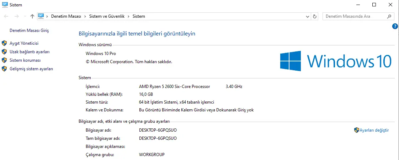Click Sistem in the breadcrumb path
This screenshot has height=160, width=399.
(139, 16)
